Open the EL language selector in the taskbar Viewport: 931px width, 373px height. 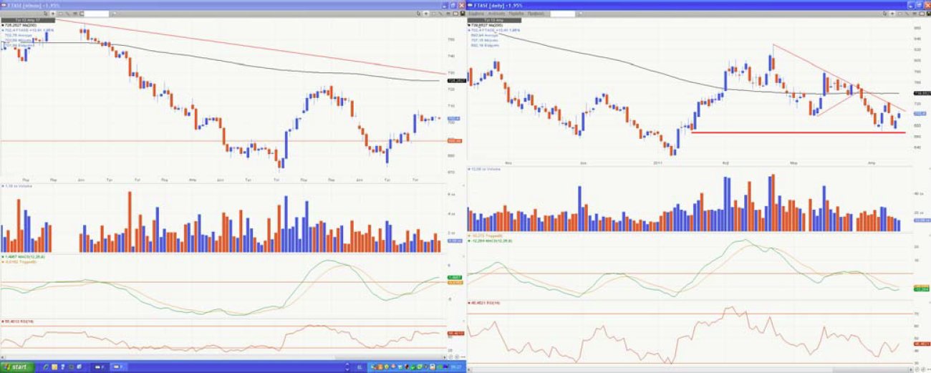tap(359, 367)
